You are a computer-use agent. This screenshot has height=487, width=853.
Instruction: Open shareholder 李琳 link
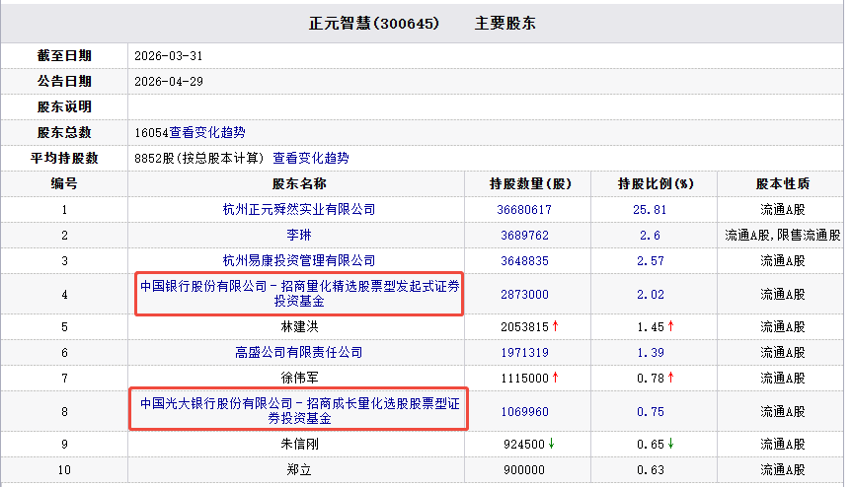[x=299, y=235]
